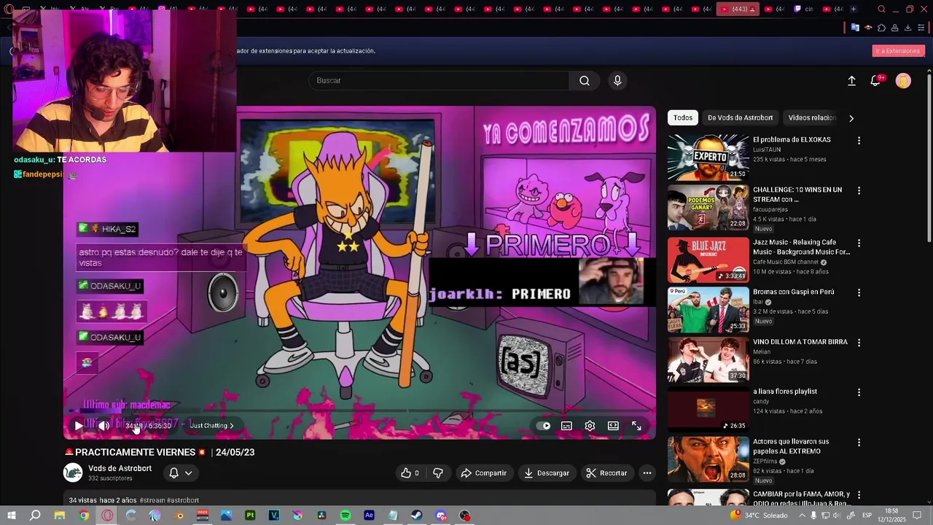Select the active (443) YouTube tab
The height and width of the screenshot is (525, 933).
click(x=738, y=9)
